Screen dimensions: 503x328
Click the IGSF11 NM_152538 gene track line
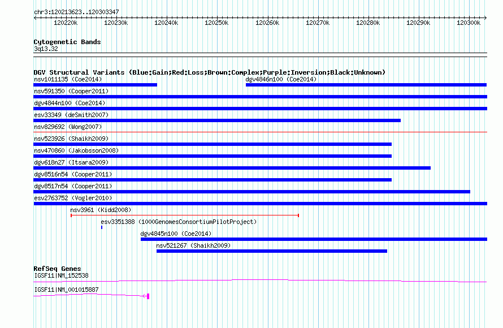[260, 281]
